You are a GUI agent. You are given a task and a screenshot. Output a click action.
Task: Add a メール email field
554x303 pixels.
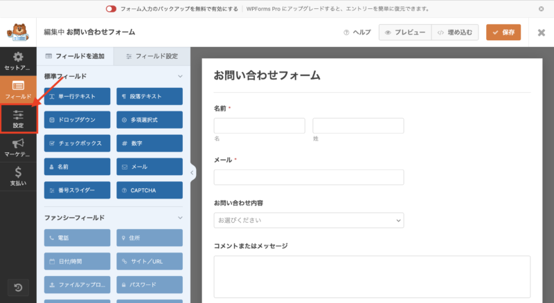point(150,167)
